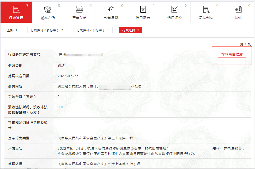Click the 司法判决 tab label text
This screenshot has width=255, height=169.
pyautogui.click(x=206, y=18)
